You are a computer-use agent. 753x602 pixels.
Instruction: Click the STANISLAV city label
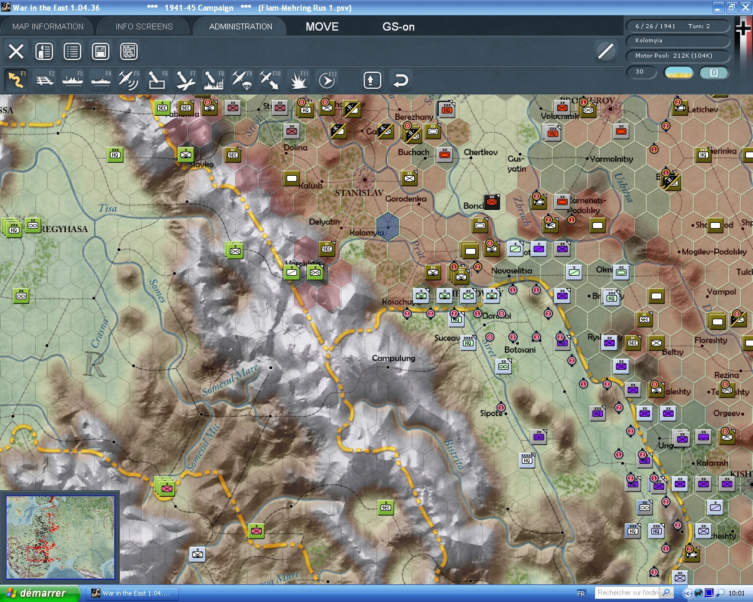[x=359, y=193]
